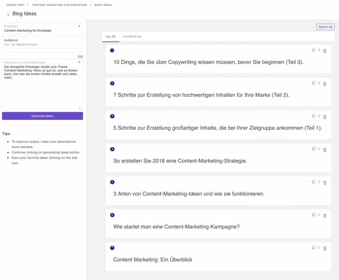Click the Generate Ideas button
The width and height of the screenshot is (339, 280).
(x=43, y=116)
